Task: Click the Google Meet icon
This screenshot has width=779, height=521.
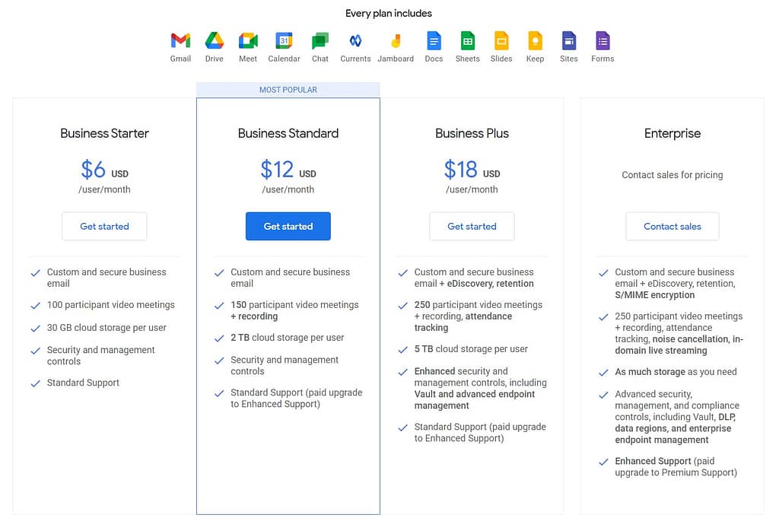Action: 247,41
